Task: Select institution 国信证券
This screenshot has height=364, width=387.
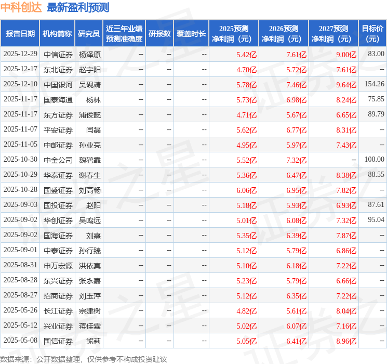Action: click(x=58, y=341)
